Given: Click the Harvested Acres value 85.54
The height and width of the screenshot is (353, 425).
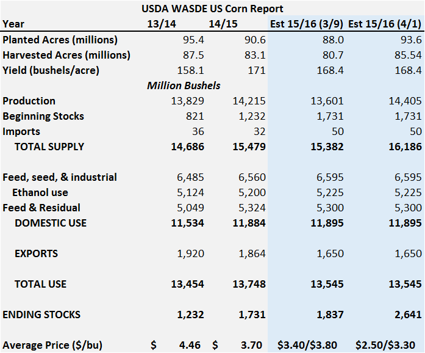Looking at the screenshot, I should tap(405, 55).
